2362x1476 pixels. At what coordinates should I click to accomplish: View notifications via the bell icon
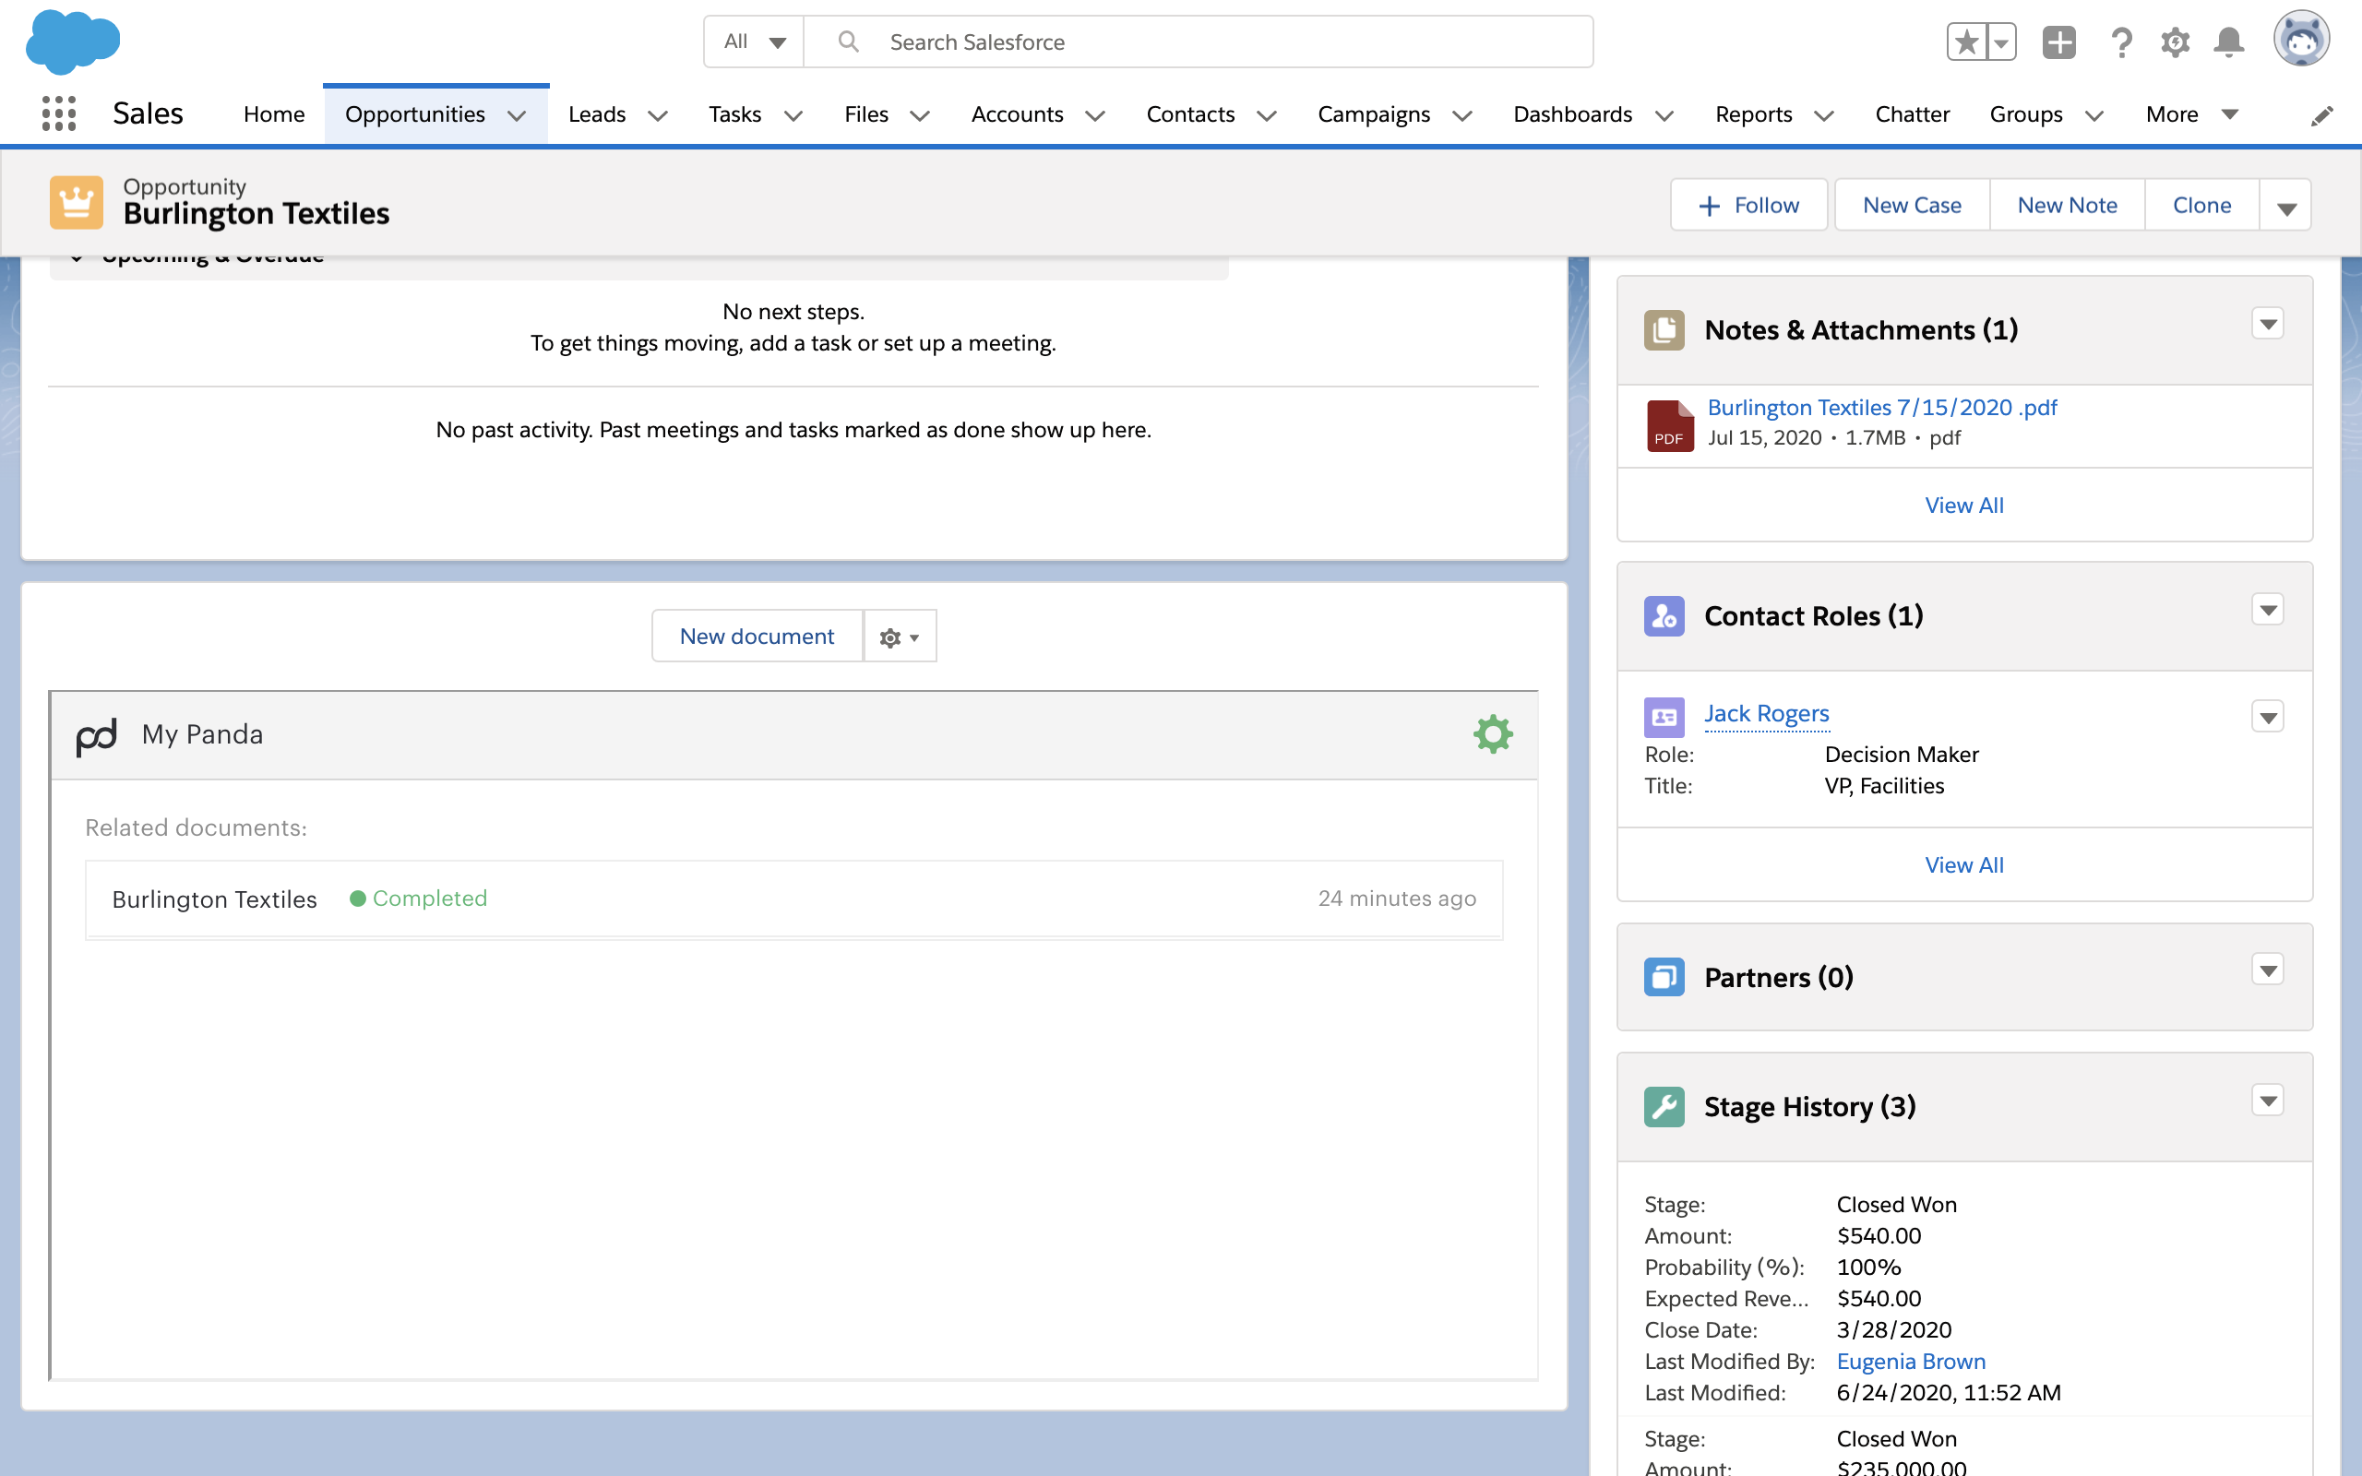click(2228, 42)
